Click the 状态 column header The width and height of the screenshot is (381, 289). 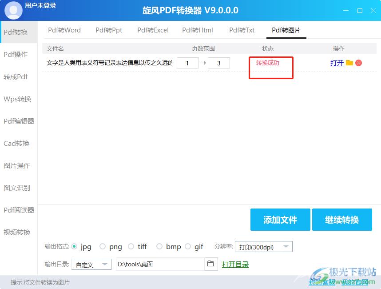[267, 48]
